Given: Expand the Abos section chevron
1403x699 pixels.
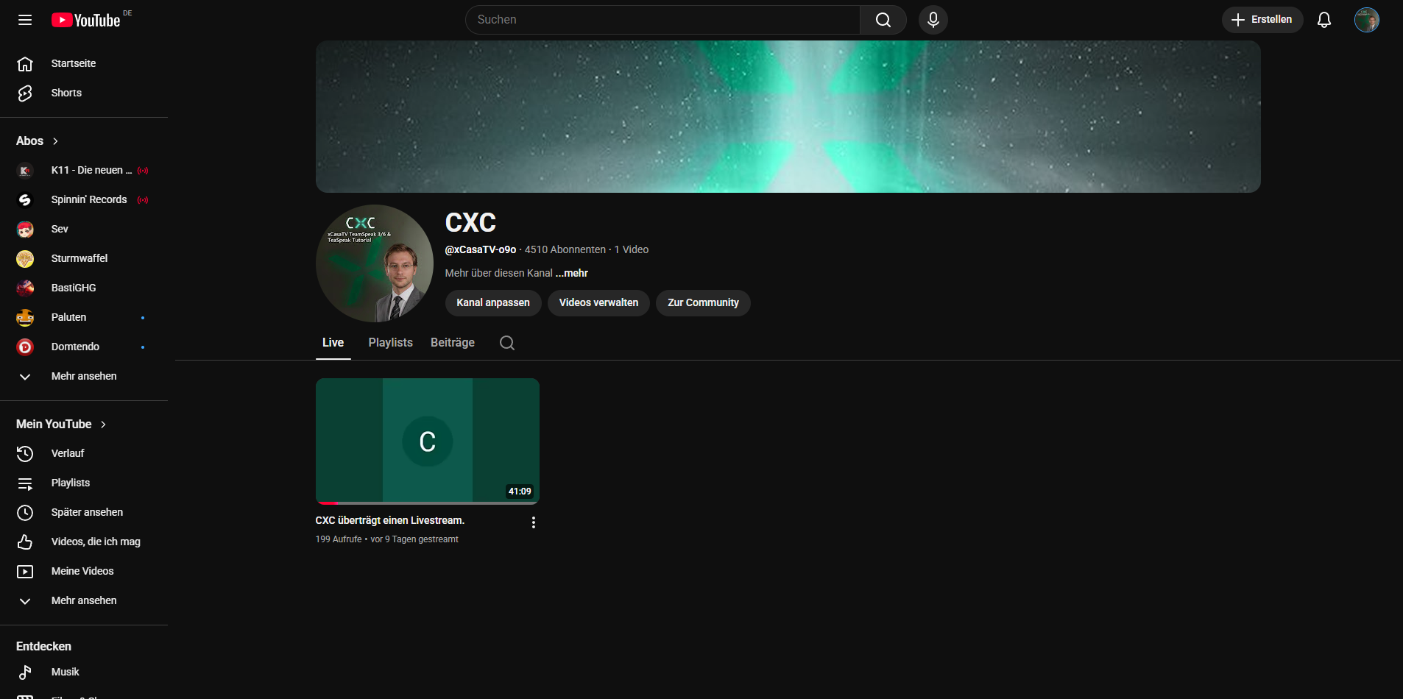Looking at the screenshot, I should (x=55, y=141).
